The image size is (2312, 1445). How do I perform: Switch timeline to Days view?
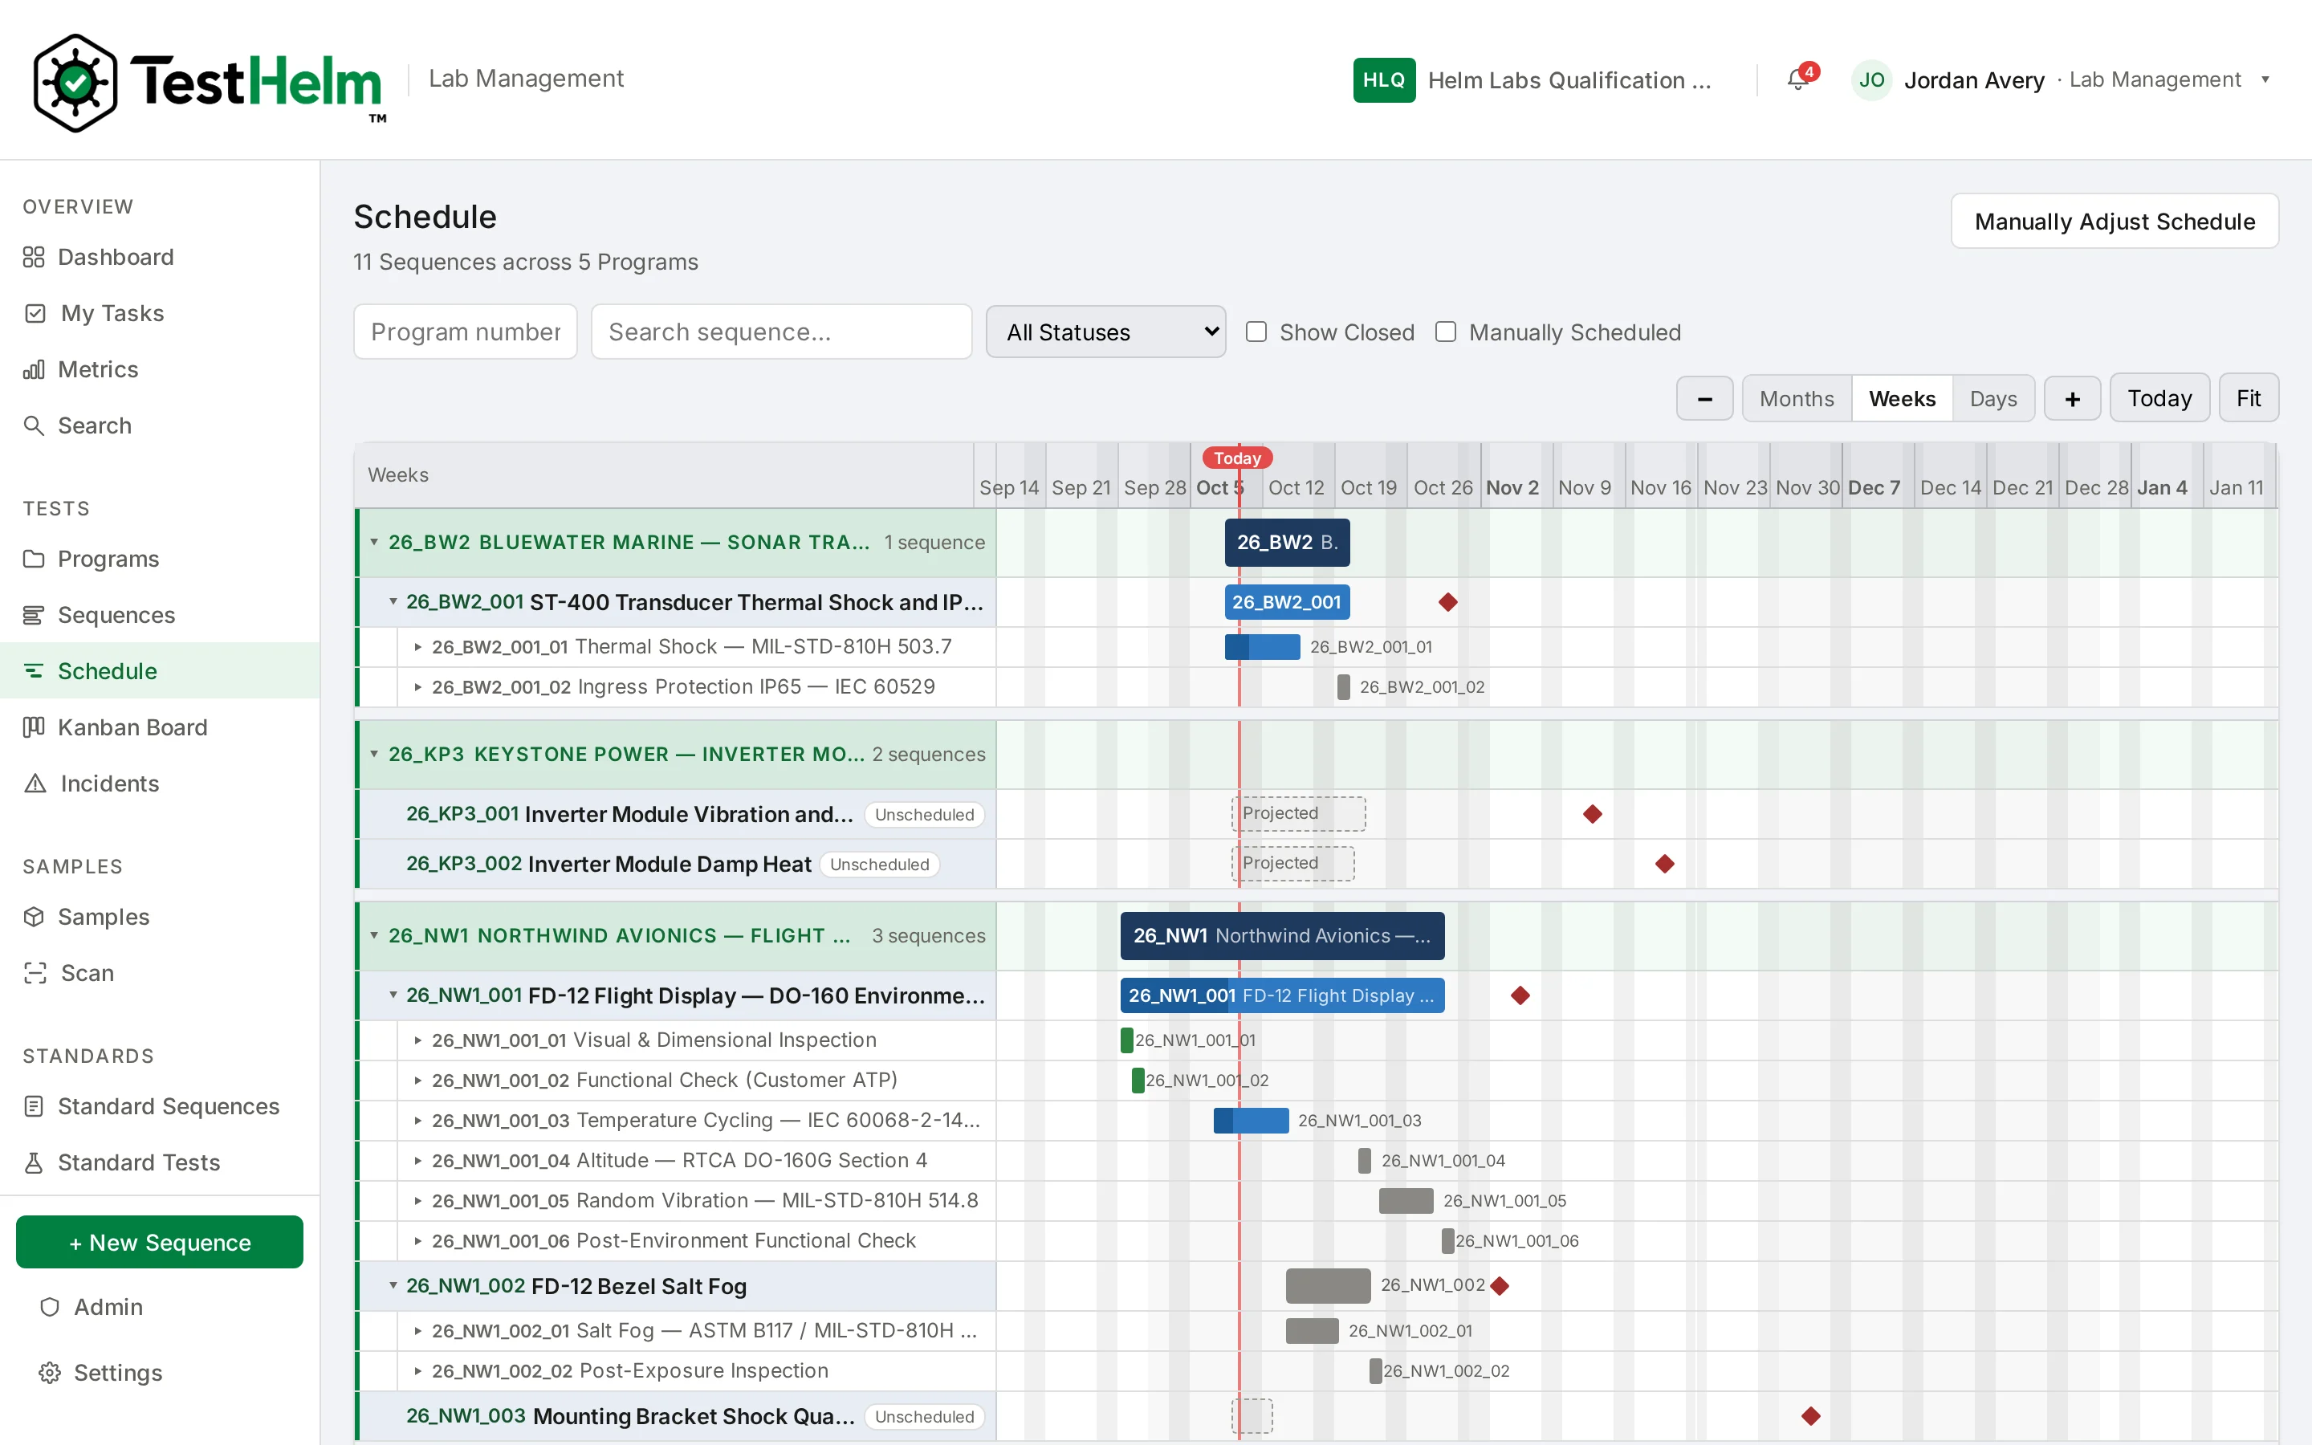pyautogui.click(x=1993, y=398)
